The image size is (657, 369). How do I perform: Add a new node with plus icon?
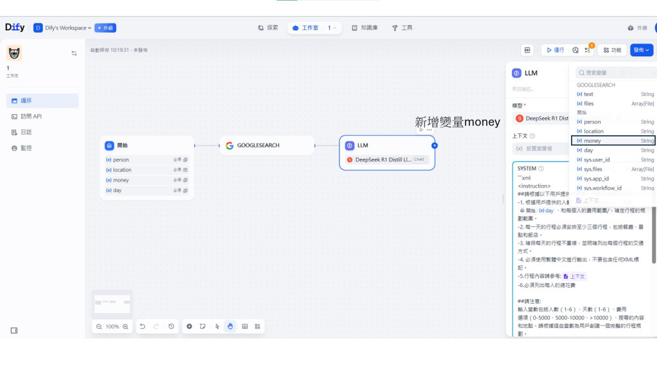[189, 326]
